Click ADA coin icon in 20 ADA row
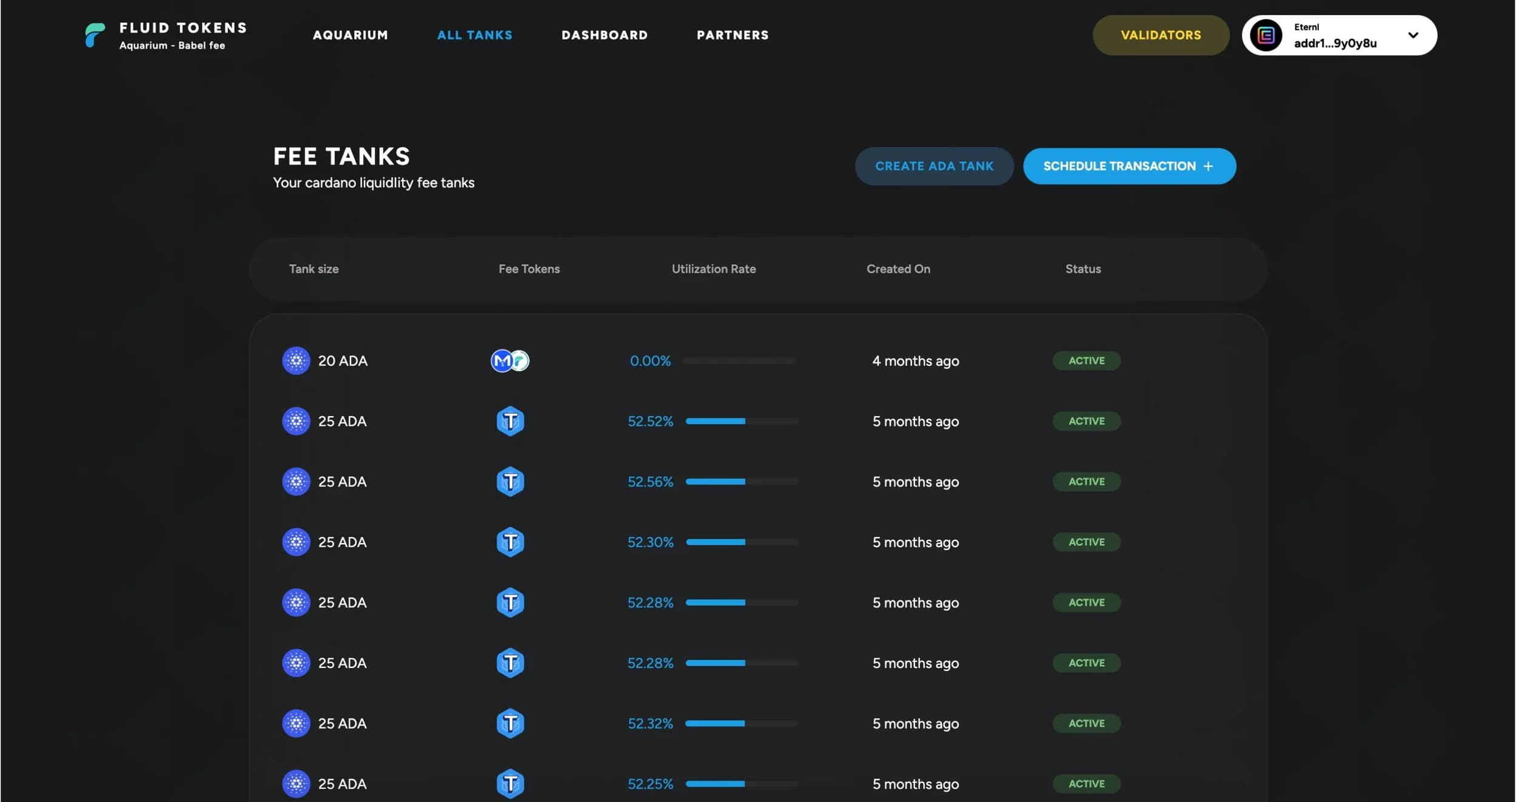The height and width of the screenshot is (802, 1516). click(x=296, y=361)
